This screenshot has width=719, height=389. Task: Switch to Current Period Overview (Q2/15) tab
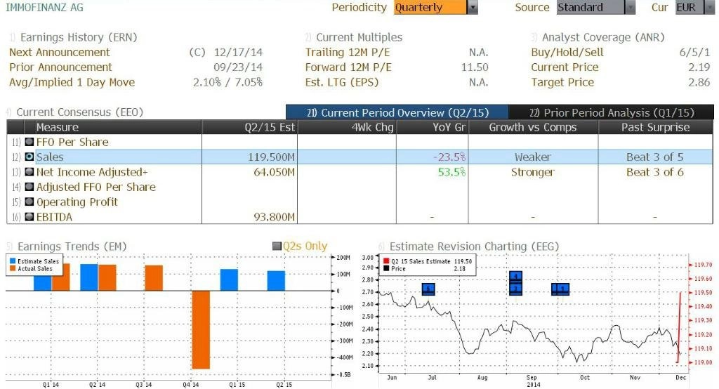[x=397, y=112]
